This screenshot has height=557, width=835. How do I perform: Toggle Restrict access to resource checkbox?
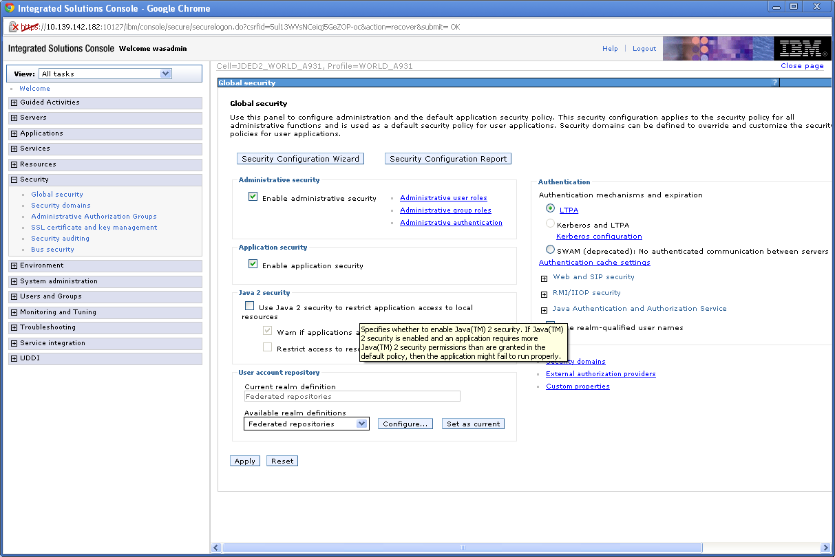[x=268, y=347]
